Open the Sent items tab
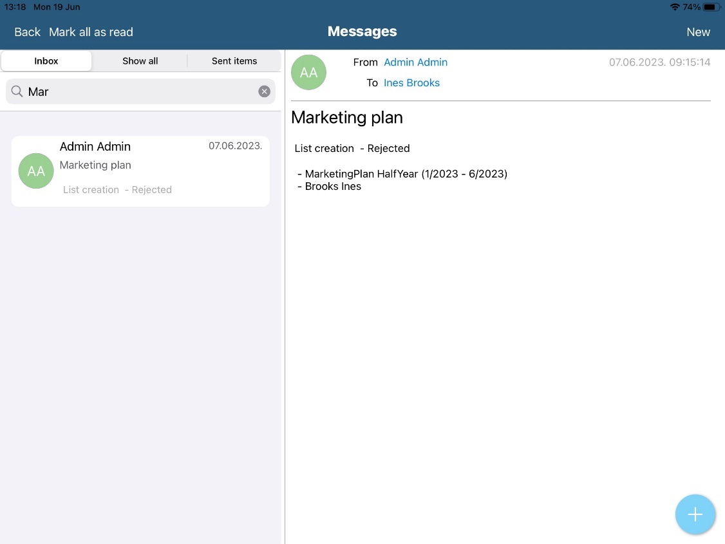The width and height of the screenshot is (725, 544). [234, 61]
